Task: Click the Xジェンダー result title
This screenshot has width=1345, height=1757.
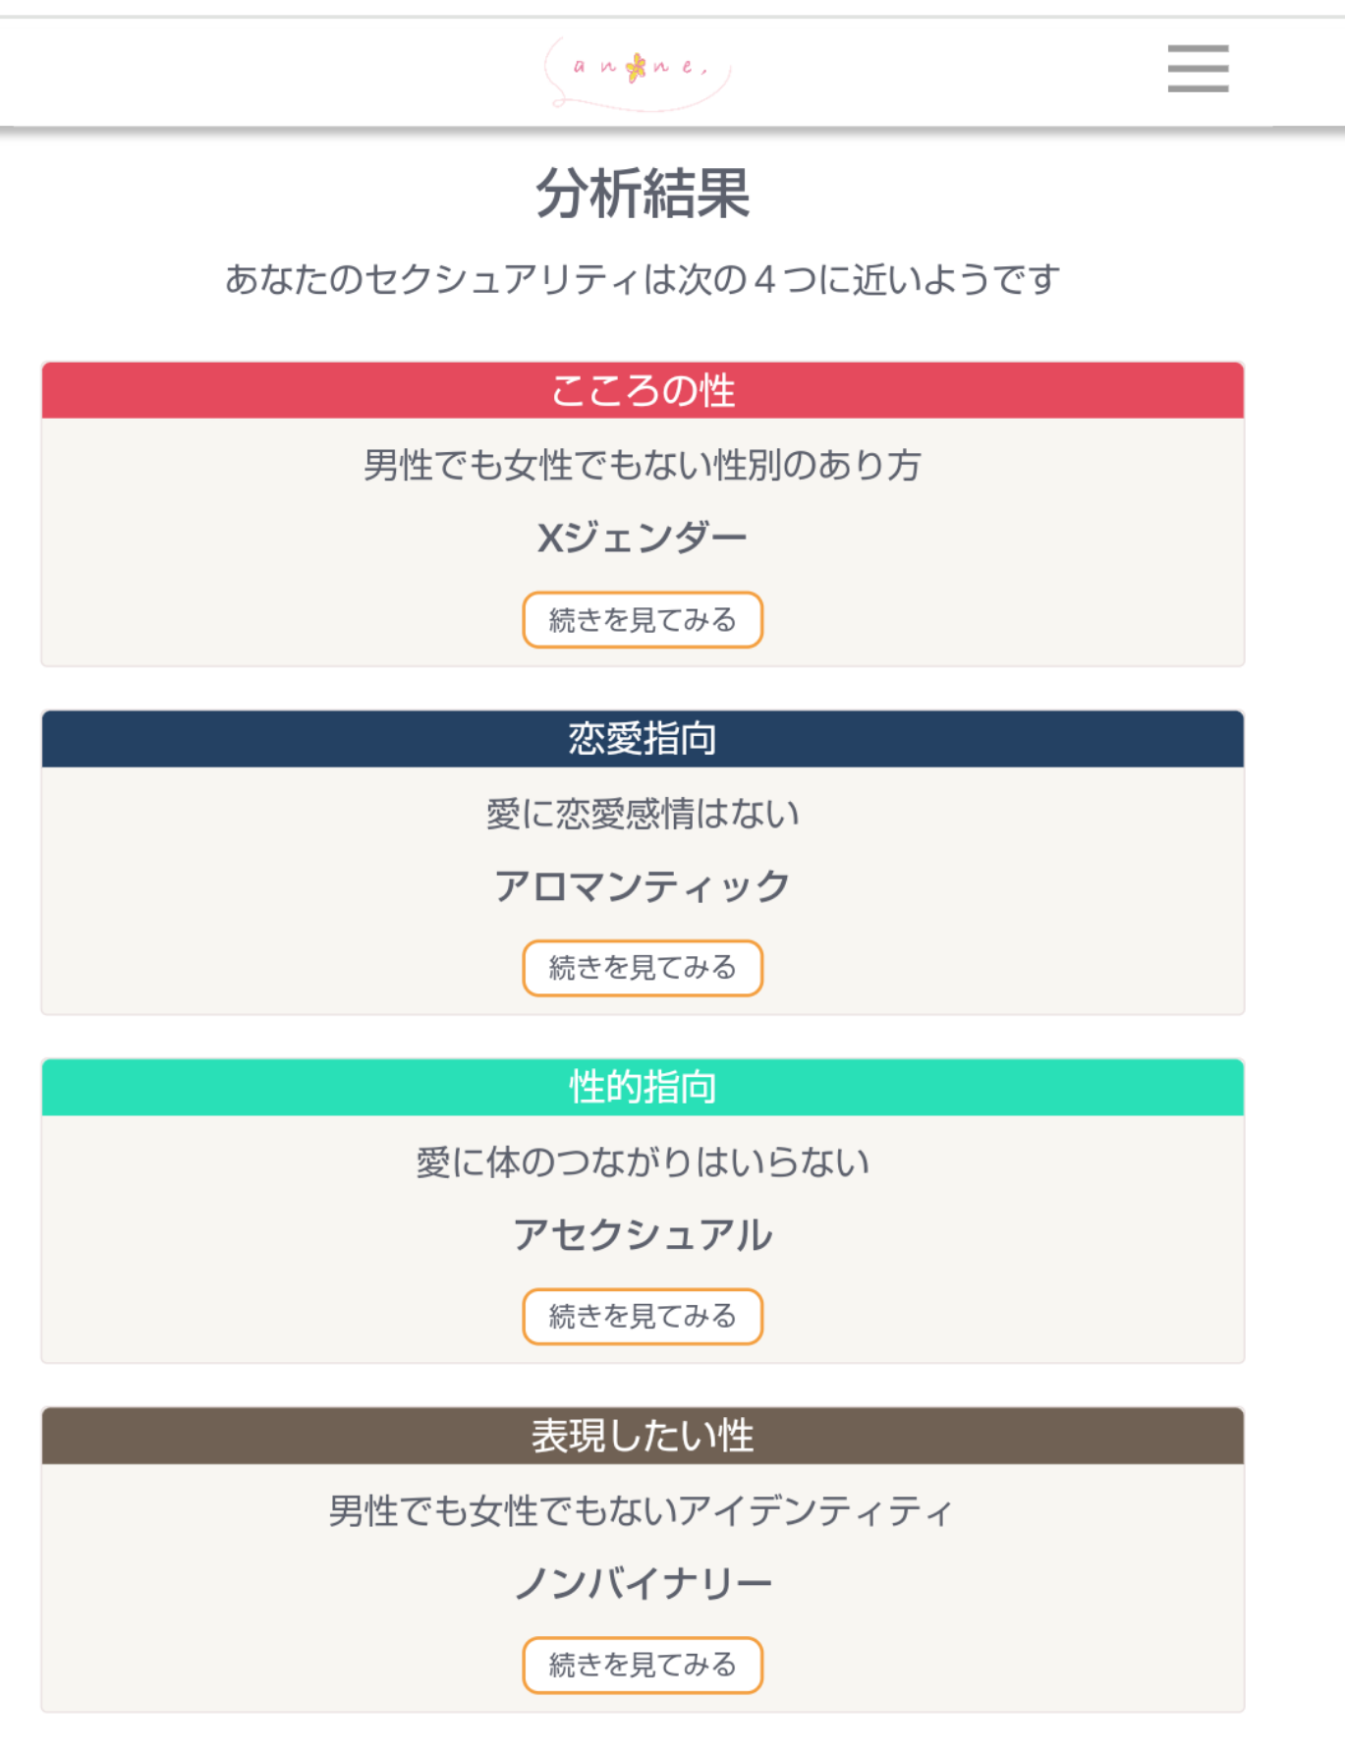Action: 643,538
